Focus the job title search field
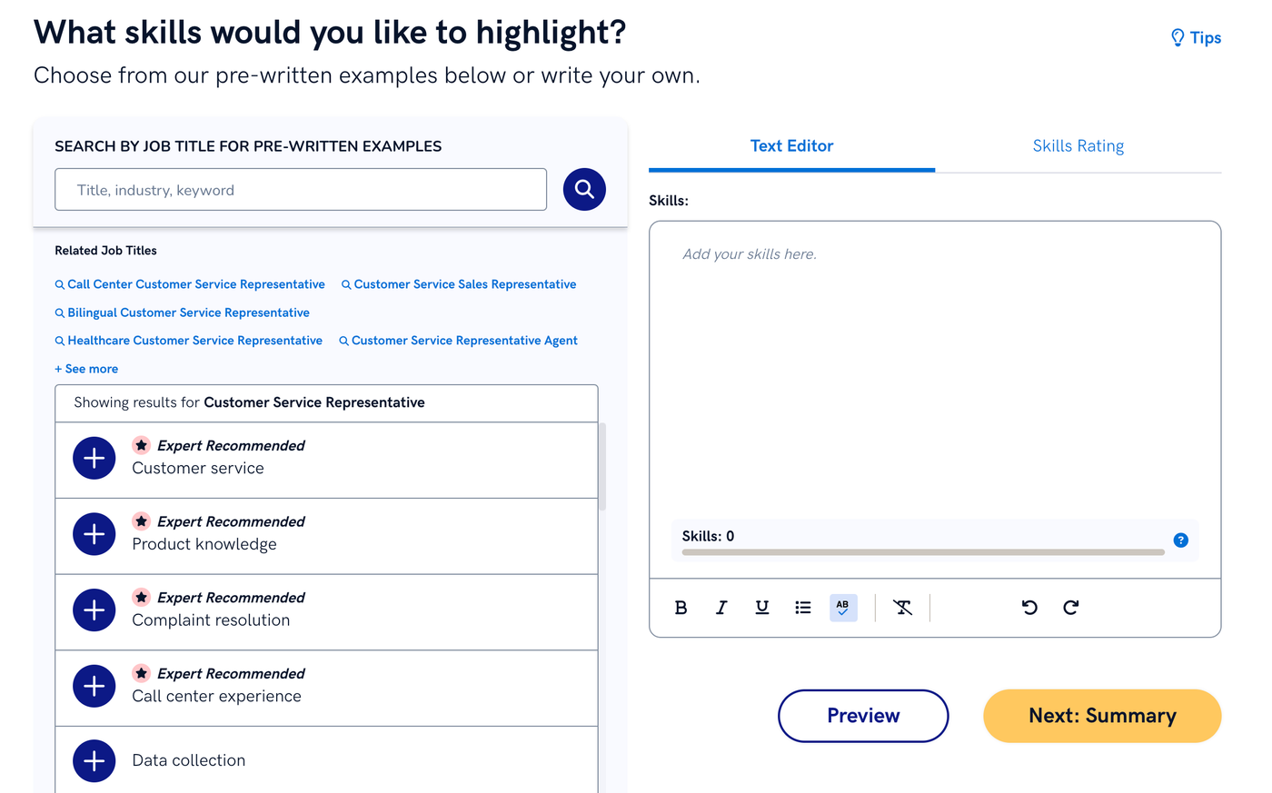 point(301,190)
